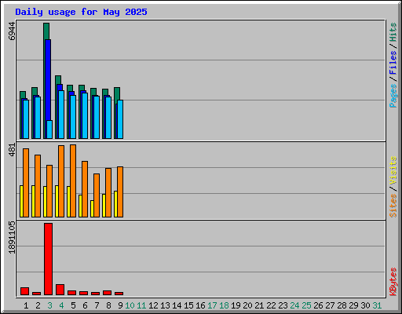This screenshot has width=402, height=314.
Task: Click day 6 on the x-axis
Action: click(85, 305)
